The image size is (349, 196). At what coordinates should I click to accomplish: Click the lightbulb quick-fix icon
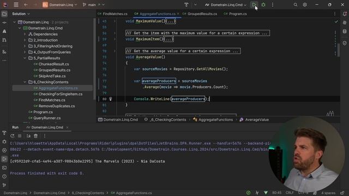[x=110, y=99]
